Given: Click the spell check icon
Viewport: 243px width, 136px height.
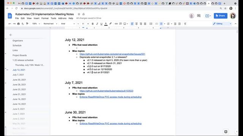Looking at the screenshot, I should point(23,24).
